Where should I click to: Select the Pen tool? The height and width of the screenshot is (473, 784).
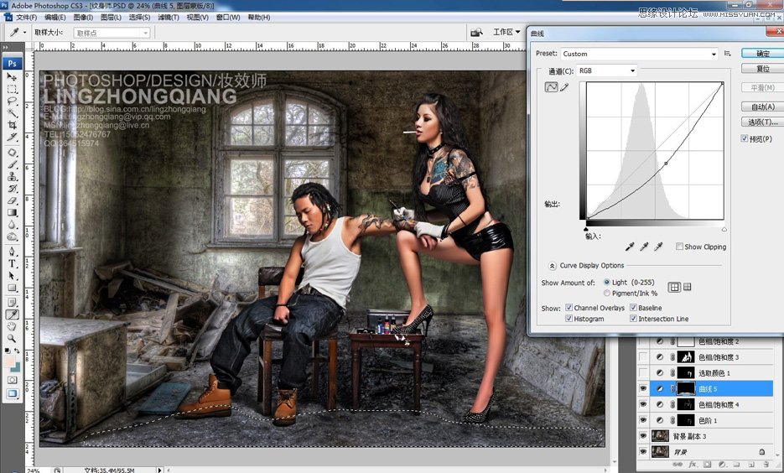[x=12, y=252]
